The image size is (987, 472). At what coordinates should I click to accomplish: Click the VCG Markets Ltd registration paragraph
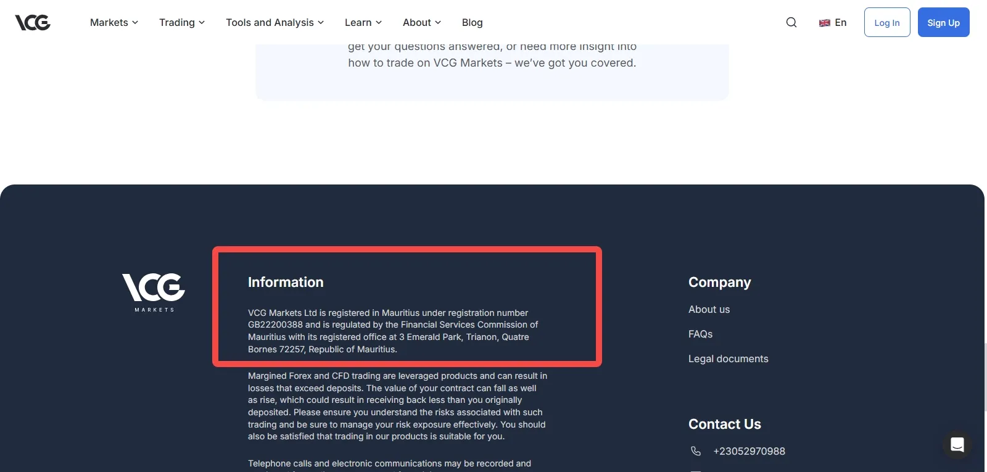(394, 331)
